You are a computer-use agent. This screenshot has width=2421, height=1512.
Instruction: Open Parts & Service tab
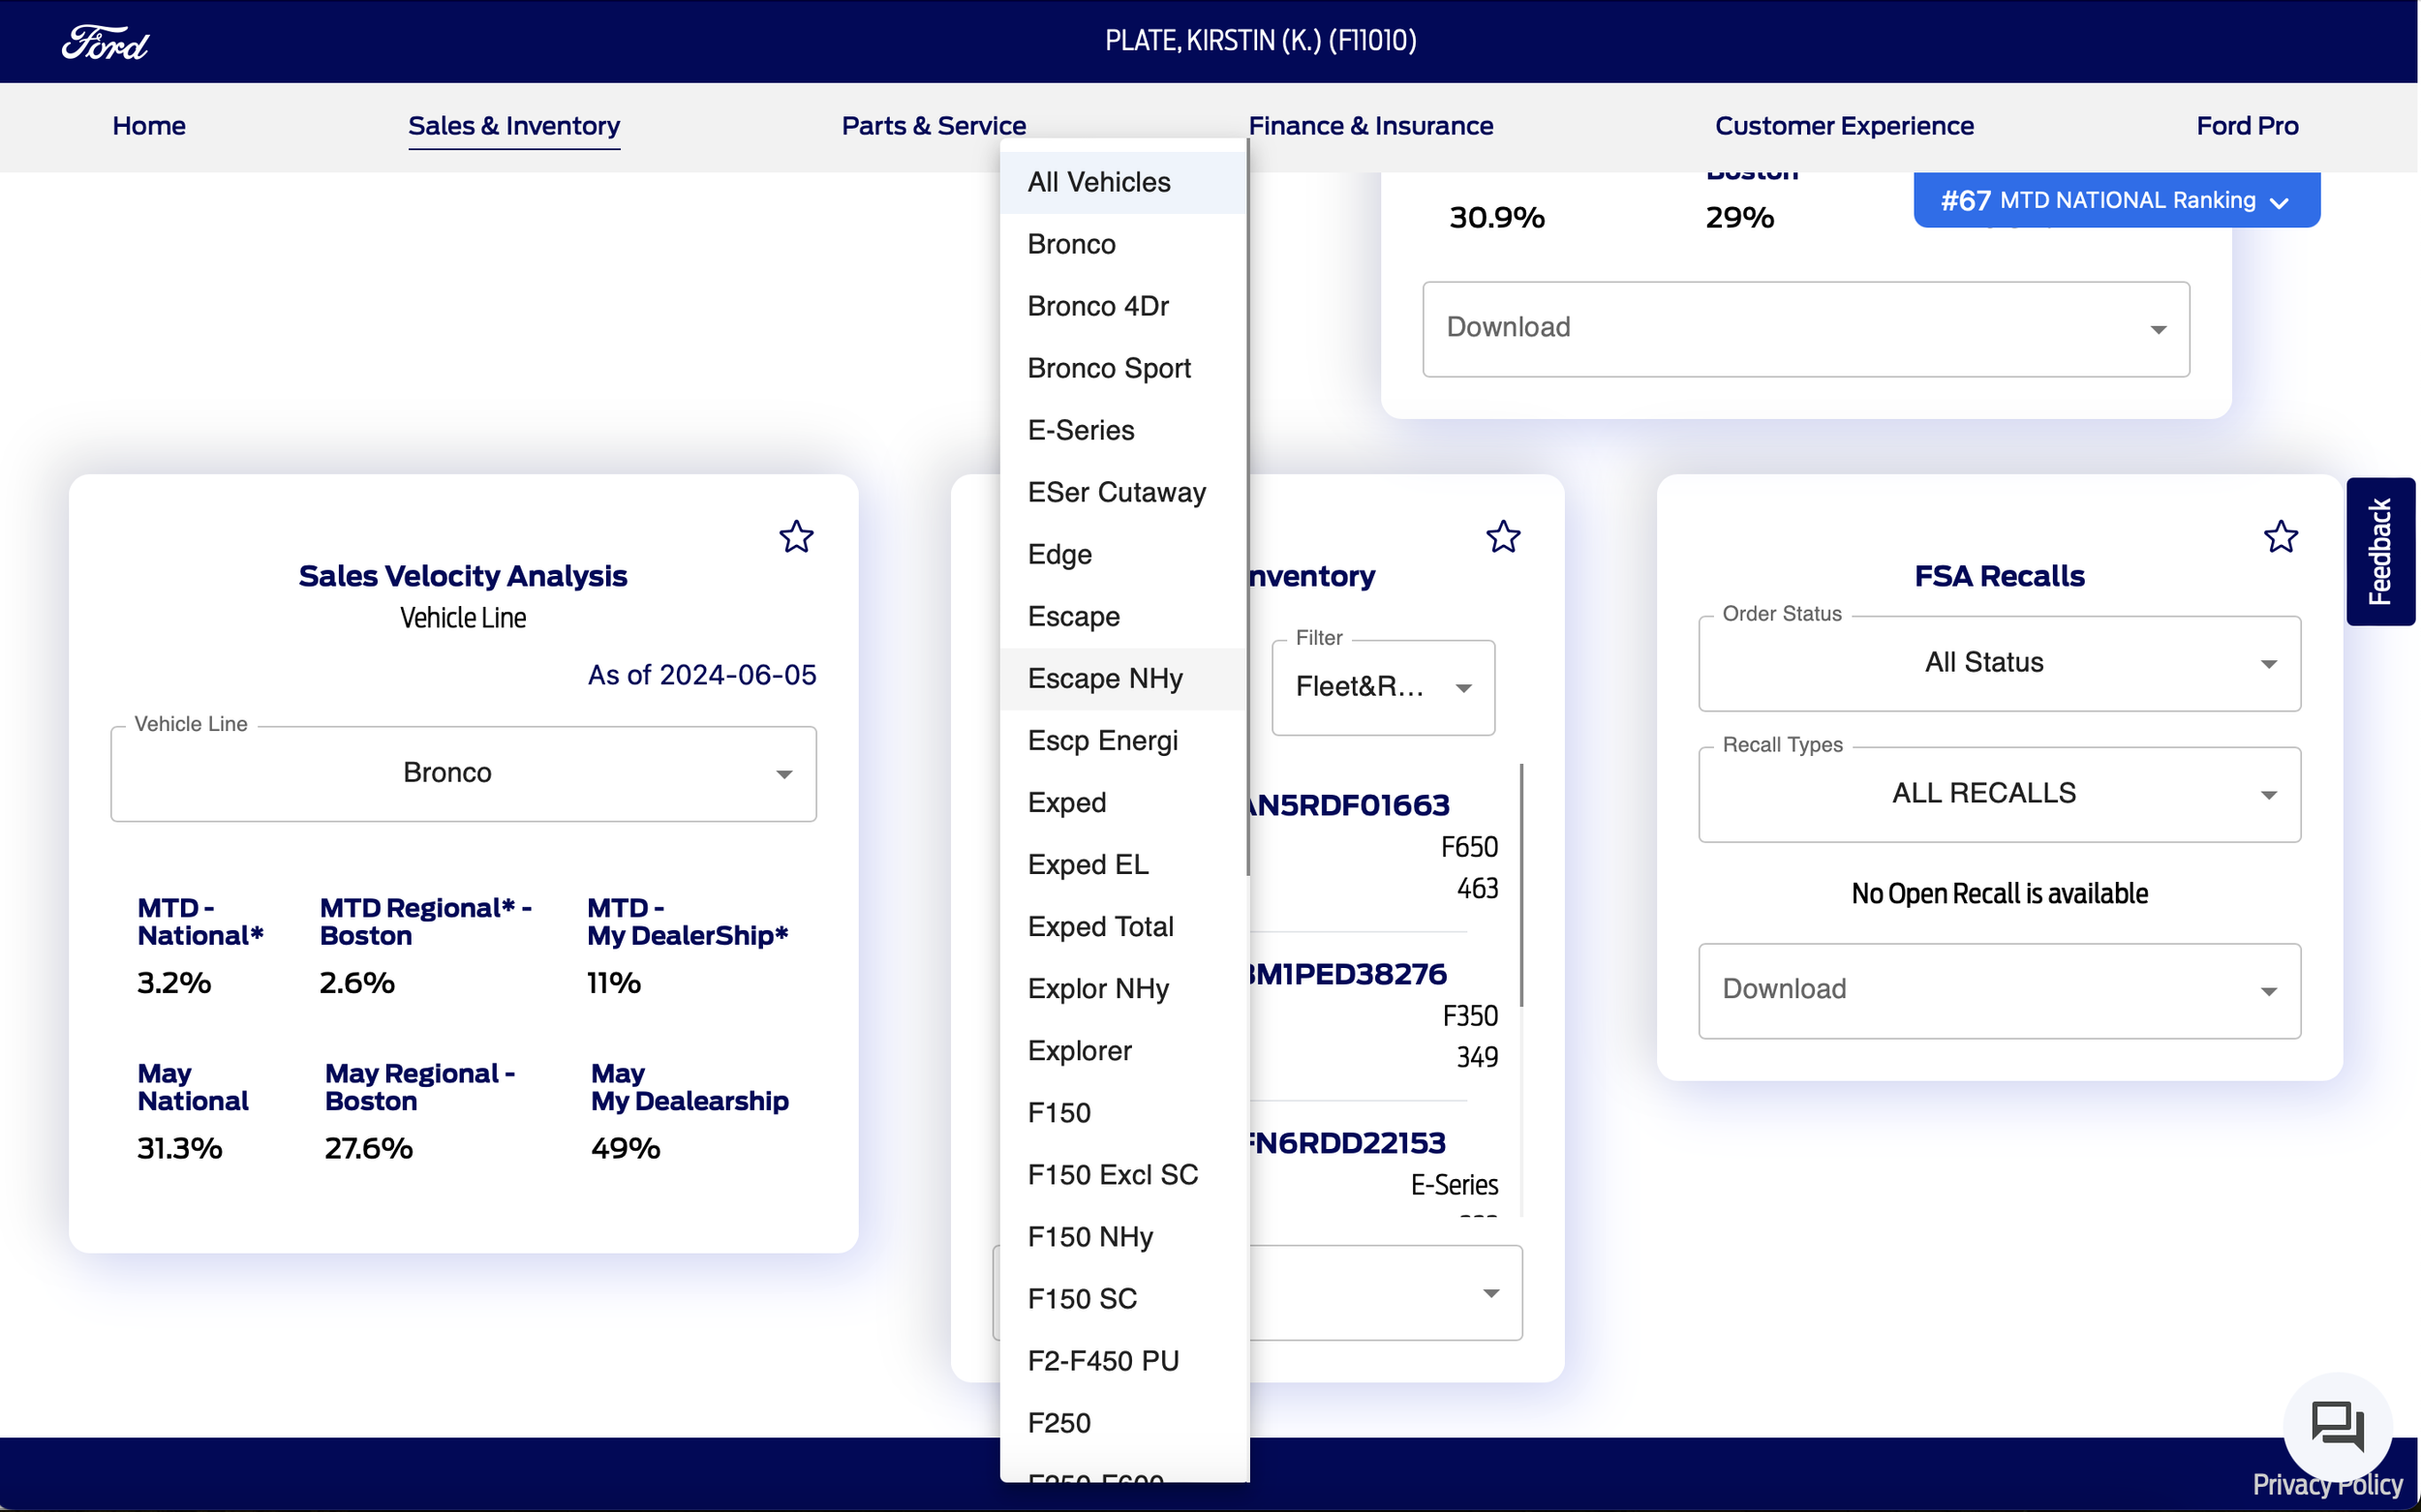(x=934, y=126)
